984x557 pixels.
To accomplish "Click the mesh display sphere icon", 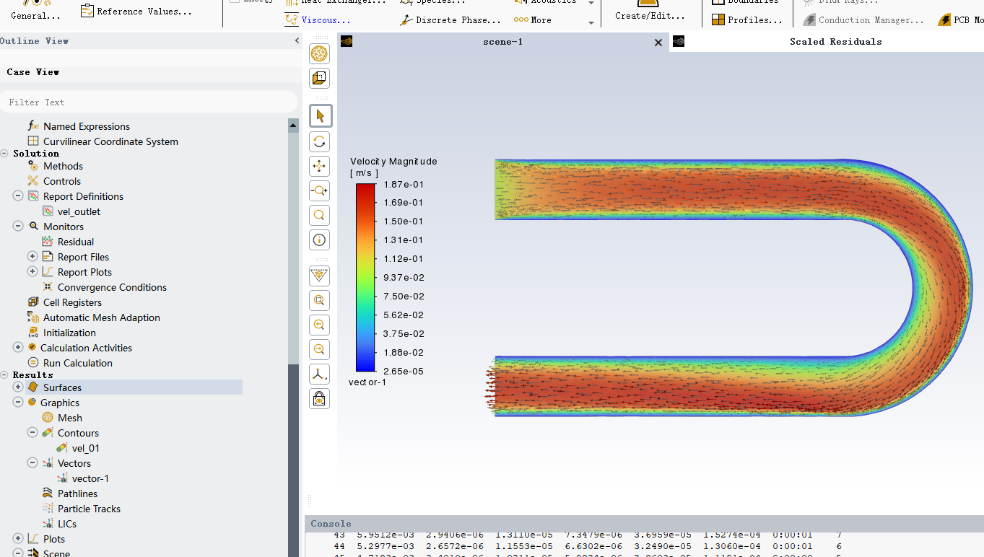I will click(x=319, y=53).
